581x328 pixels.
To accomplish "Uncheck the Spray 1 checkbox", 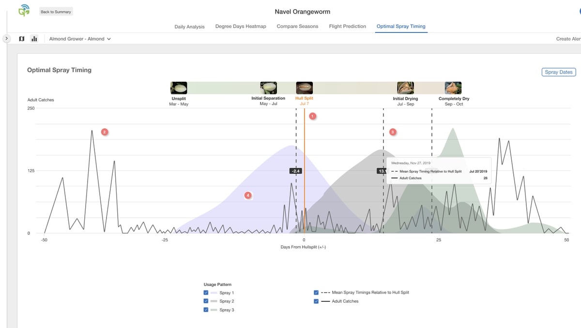I will click(206, 293).
